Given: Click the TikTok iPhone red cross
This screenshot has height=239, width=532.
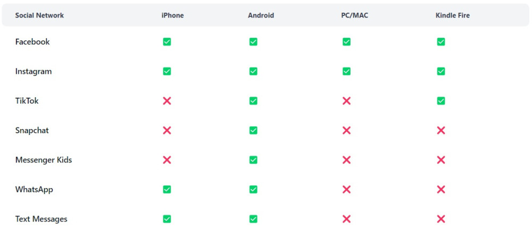Looking at the screenshot, I should (x=167, y=101).
